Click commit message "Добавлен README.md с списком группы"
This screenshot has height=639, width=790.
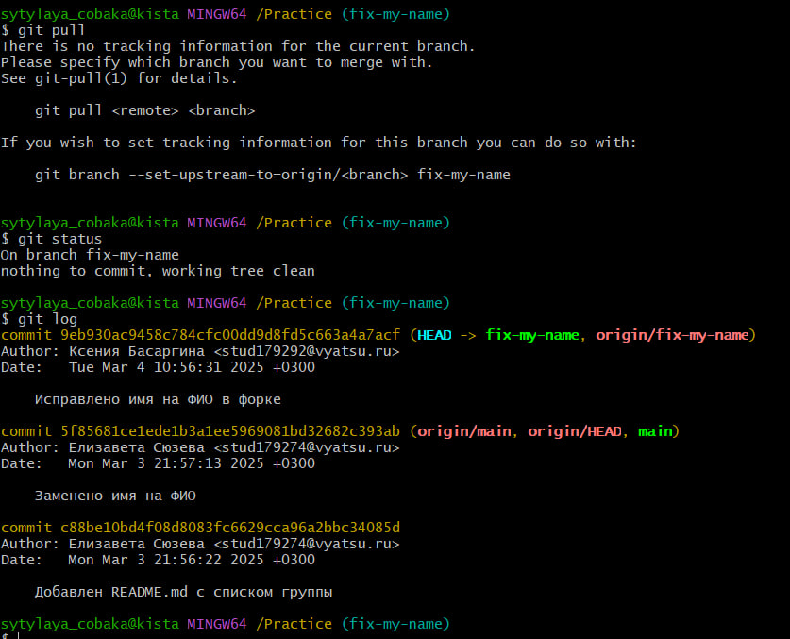[x=183, y=591]
